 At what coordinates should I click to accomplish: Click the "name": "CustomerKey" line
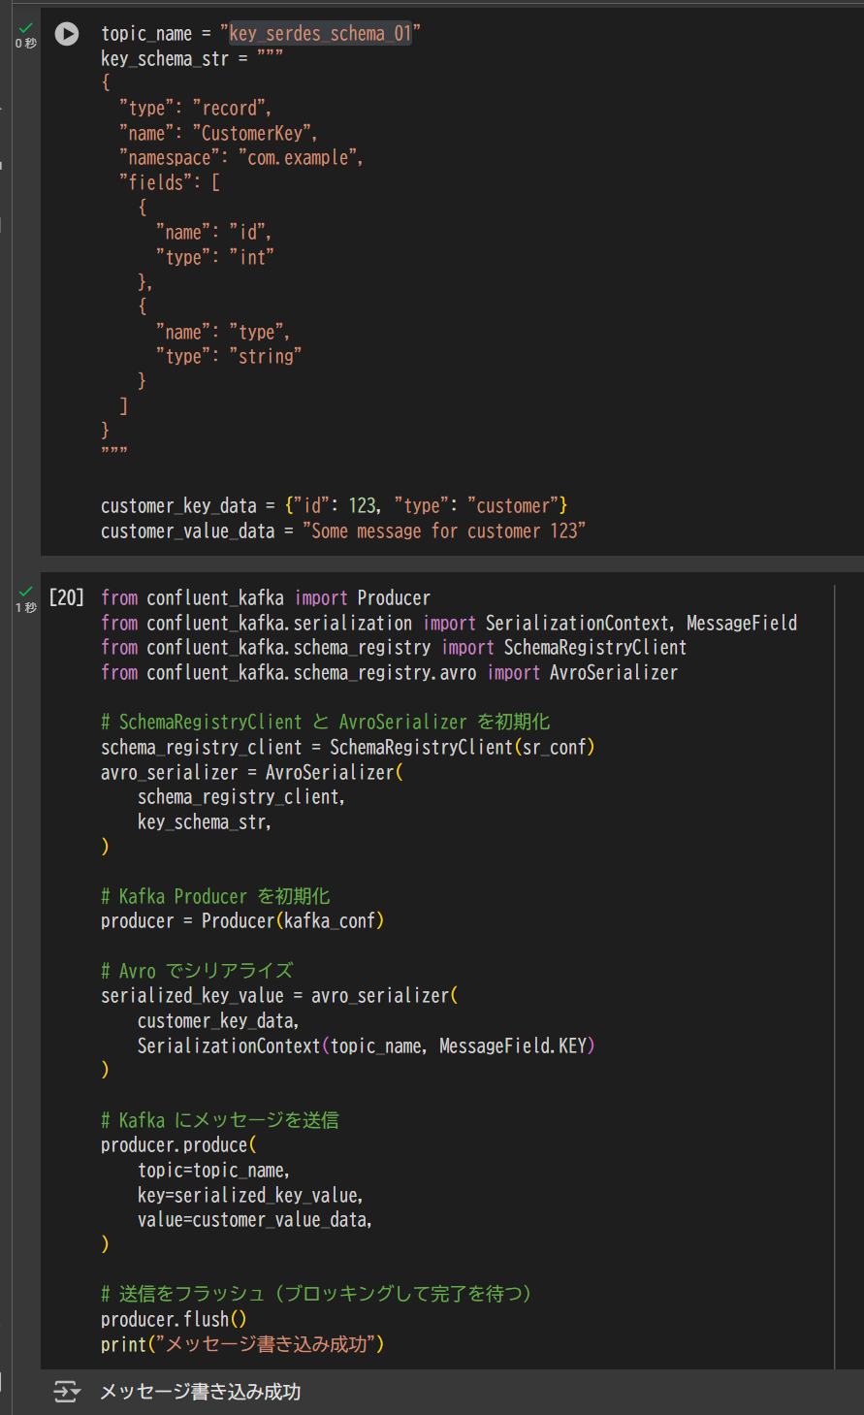pos(218,133)
